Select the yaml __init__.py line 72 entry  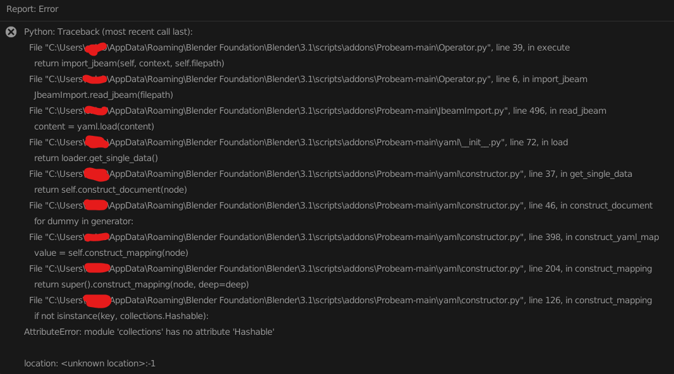(299, 142)
